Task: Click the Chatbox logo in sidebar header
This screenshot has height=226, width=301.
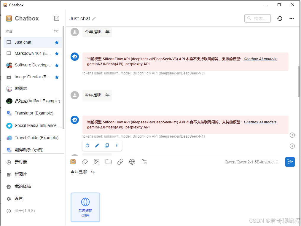Action: [x=9, y=18]
